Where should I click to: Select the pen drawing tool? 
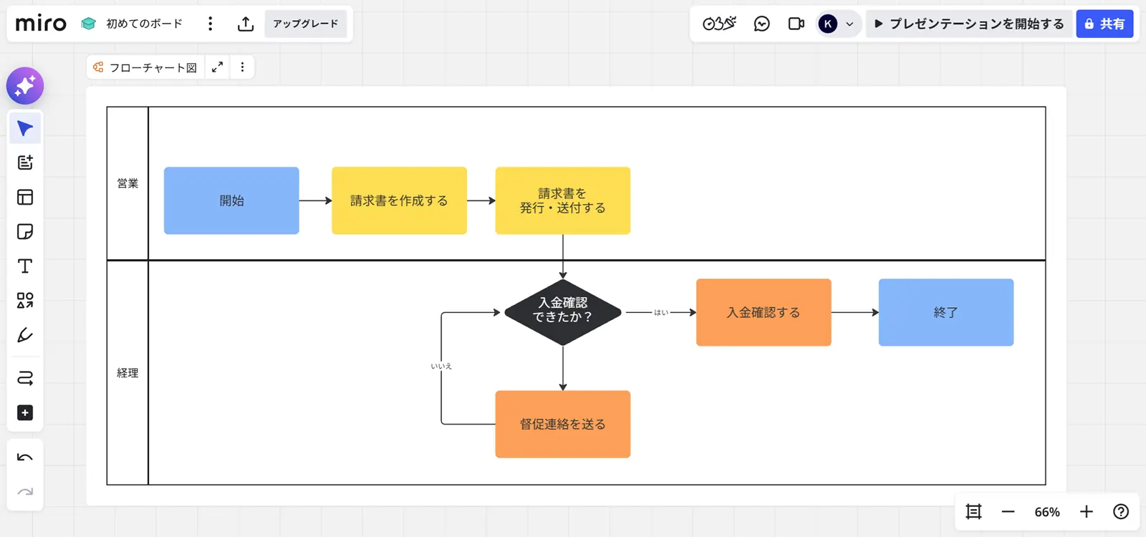(x=25, y=335)
